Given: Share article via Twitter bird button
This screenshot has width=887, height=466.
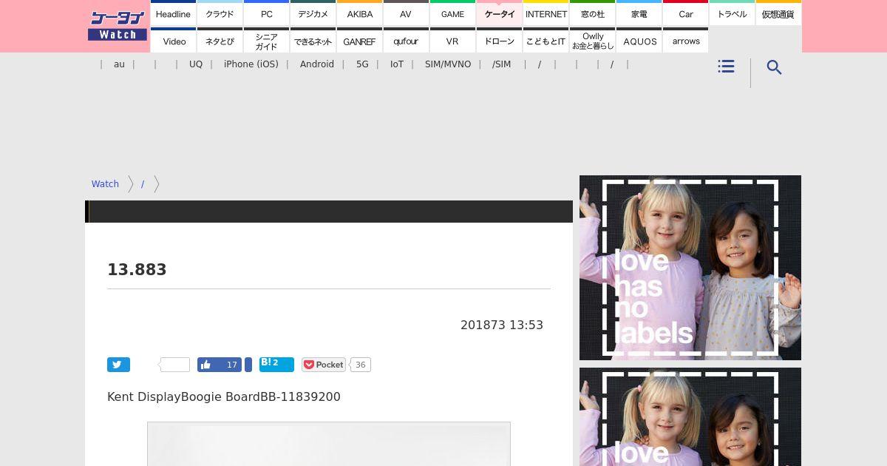Looking at the screenshot, I should click(x=118, y=365).
